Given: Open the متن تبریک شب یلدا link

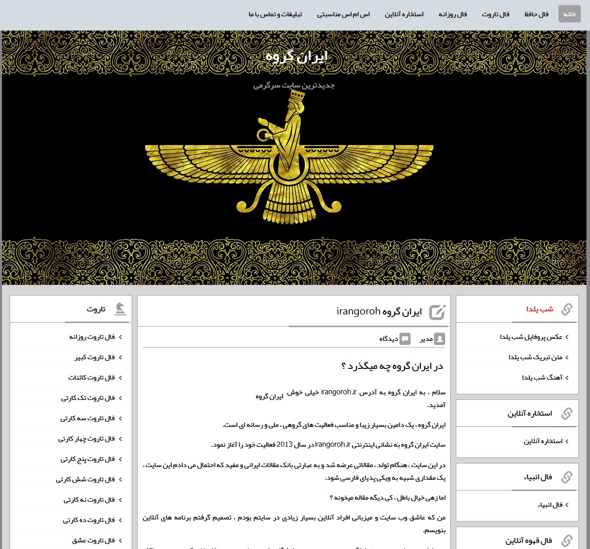Looking at the screenshot, I should [x=536, y=357].
